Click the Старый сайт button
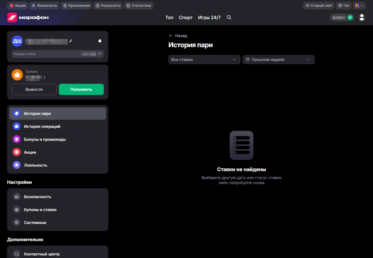 tap(319, 6)
